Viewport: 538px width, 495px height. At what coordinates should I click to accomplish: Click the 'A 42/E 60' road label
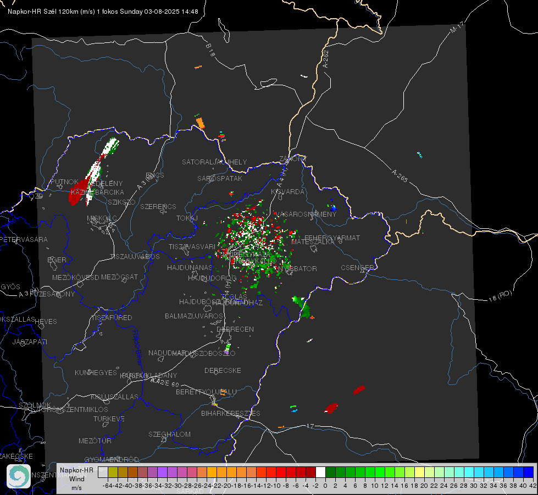(x=165, y=382)
